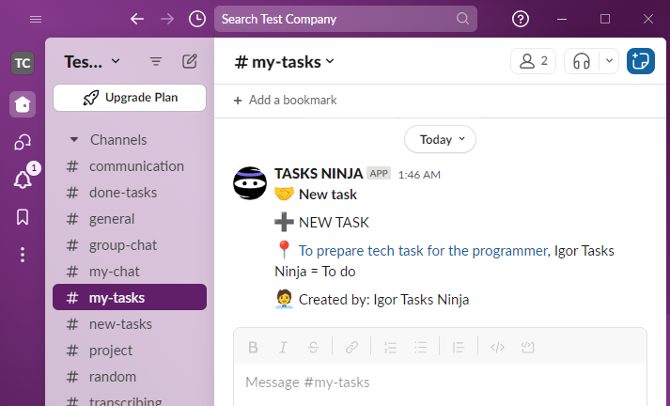Open the DMs icon in left rail

(23, 142)
